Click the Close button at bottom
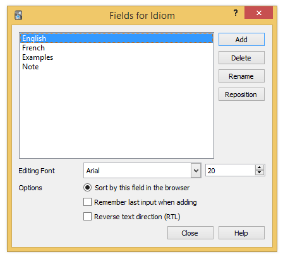283x257 pixels. (x=190, y=233)
